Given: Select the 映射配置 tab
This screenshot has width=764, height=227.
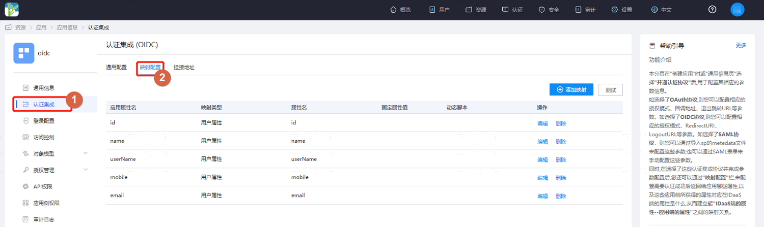Looking at the screenshot, I should 150,67.
